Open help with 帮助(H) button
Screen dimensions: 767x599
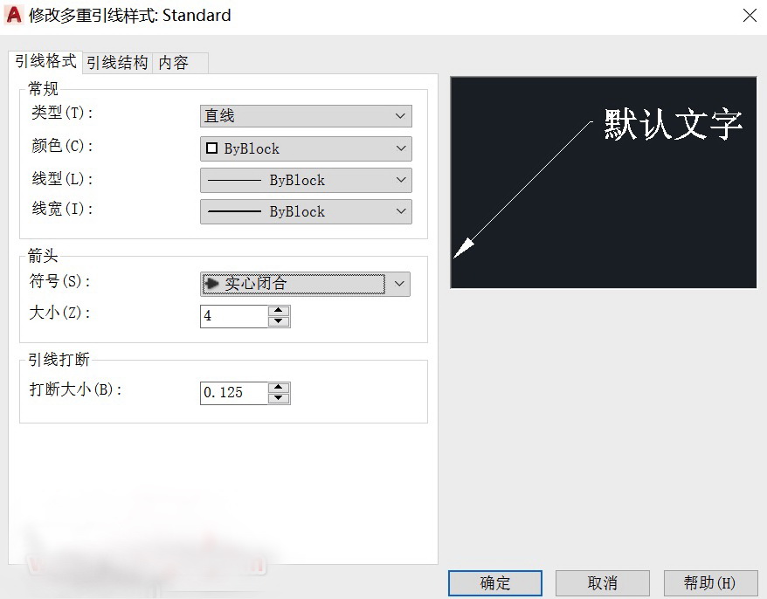coord(710,583)
